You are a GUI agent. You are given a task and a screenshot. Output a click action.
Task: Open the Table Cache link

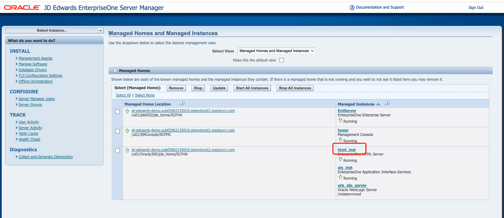(28, 134)
